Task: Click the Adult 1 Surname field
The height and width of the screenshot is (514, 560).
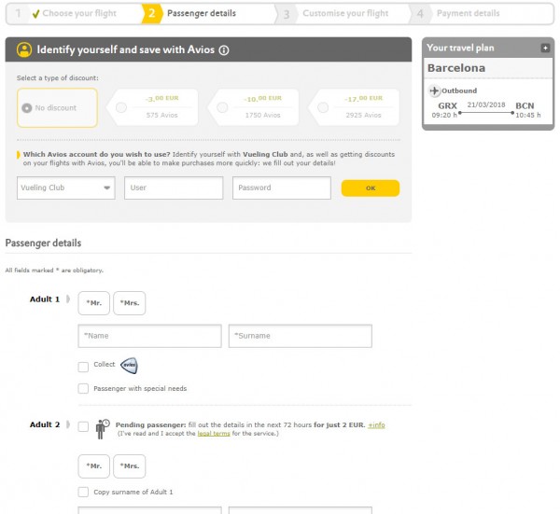Action: tap(300, 336)
